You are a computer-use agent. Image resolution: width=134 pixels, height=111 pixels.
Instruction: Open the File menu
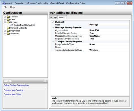click(5, 7)
